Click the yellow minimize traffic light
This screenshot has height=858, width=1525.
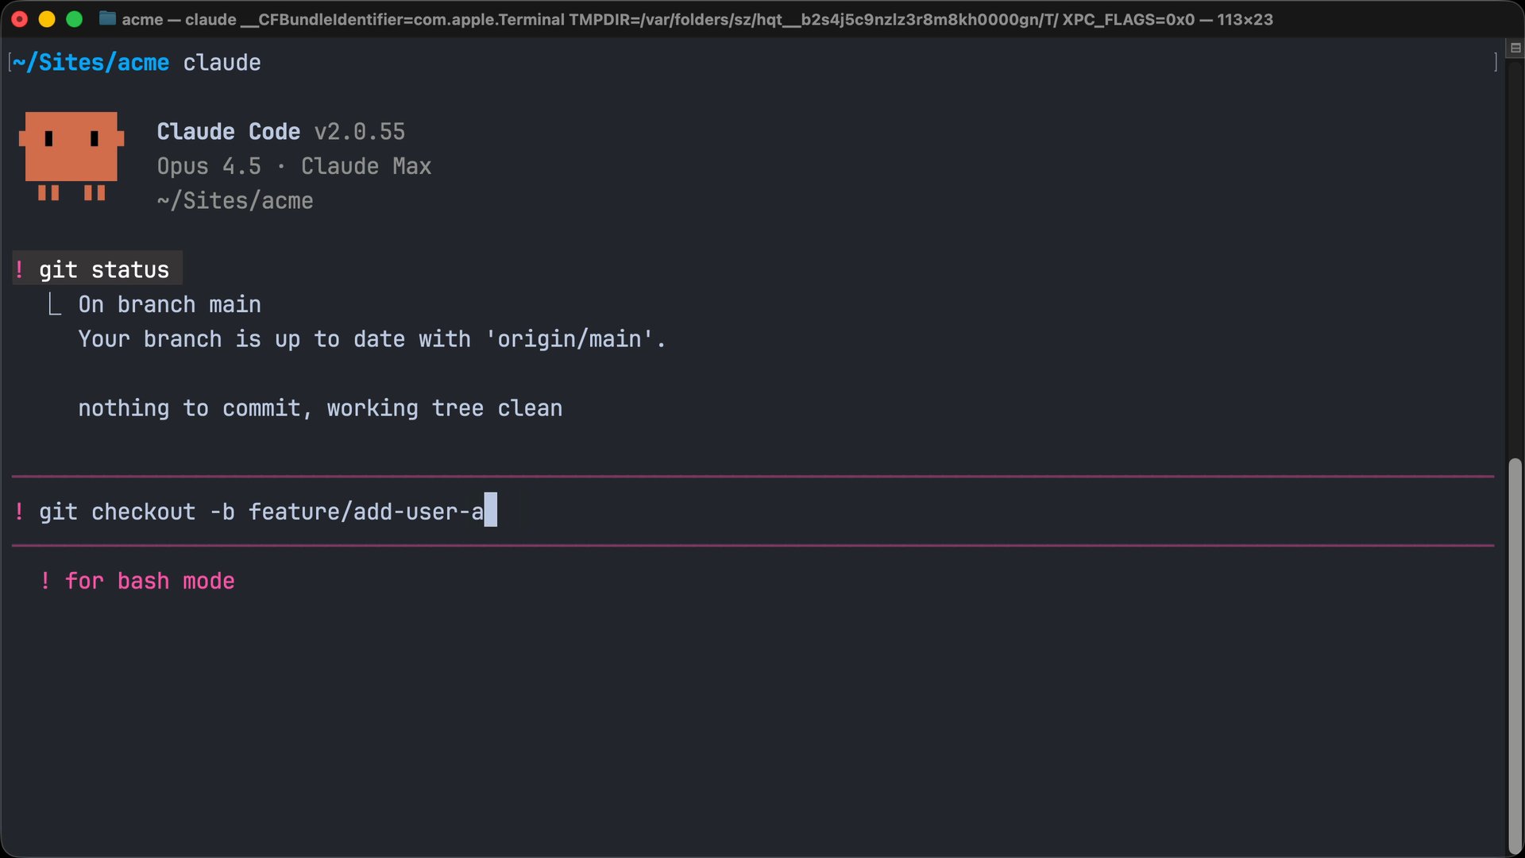click(47, 19)
